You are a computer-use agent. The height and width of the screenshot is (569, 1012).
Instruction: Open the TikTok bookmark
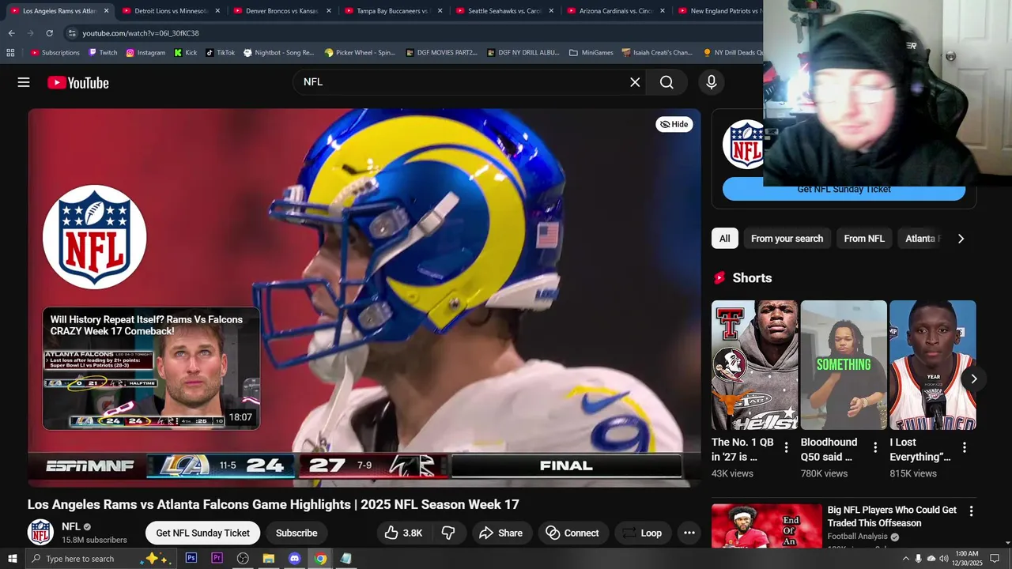click(221, 52)
